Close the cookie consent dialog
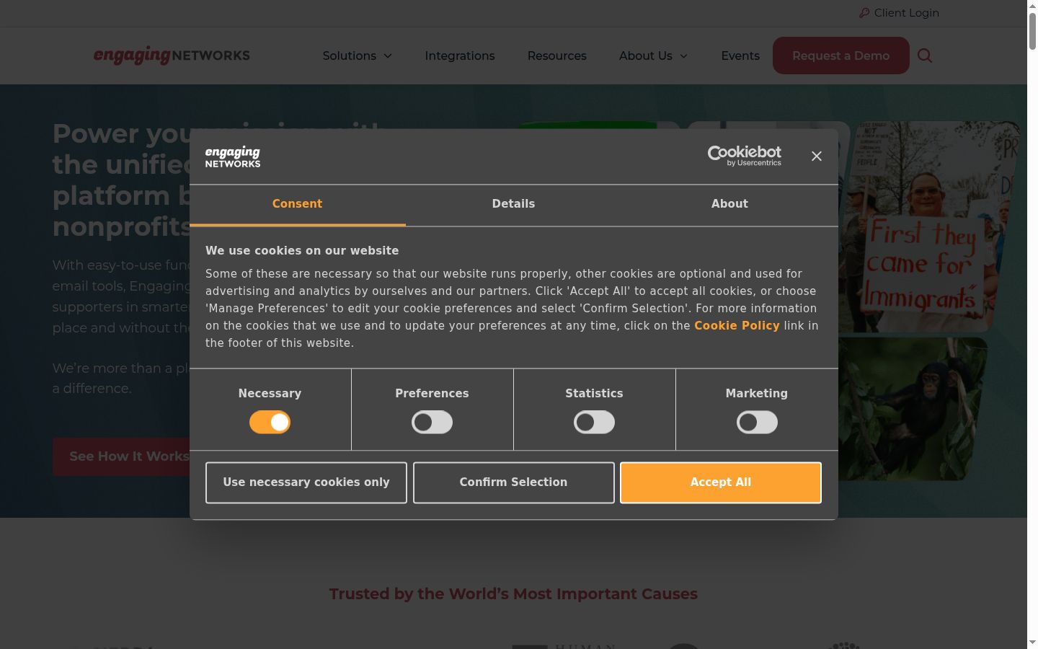The height and width of the screenshot is (649, 1038). (x=816, y=156)
